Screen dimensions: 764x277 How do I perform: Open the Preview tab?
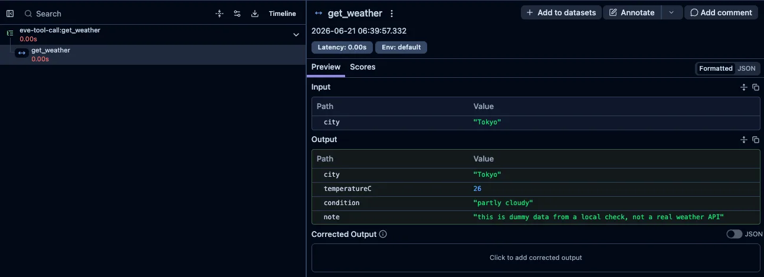coord(326,67)
